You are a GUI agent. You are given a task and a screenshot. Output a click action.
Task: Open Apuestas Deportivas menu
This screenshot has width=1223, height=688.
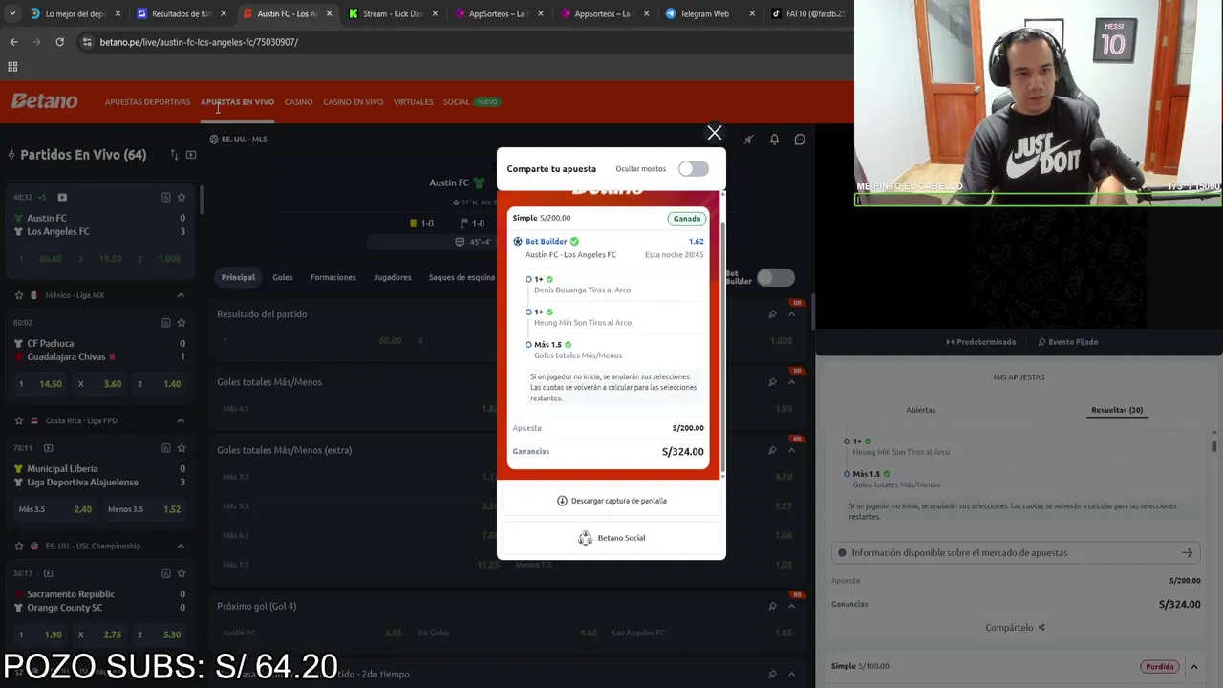pyautogui.click(x=147, y=102)
